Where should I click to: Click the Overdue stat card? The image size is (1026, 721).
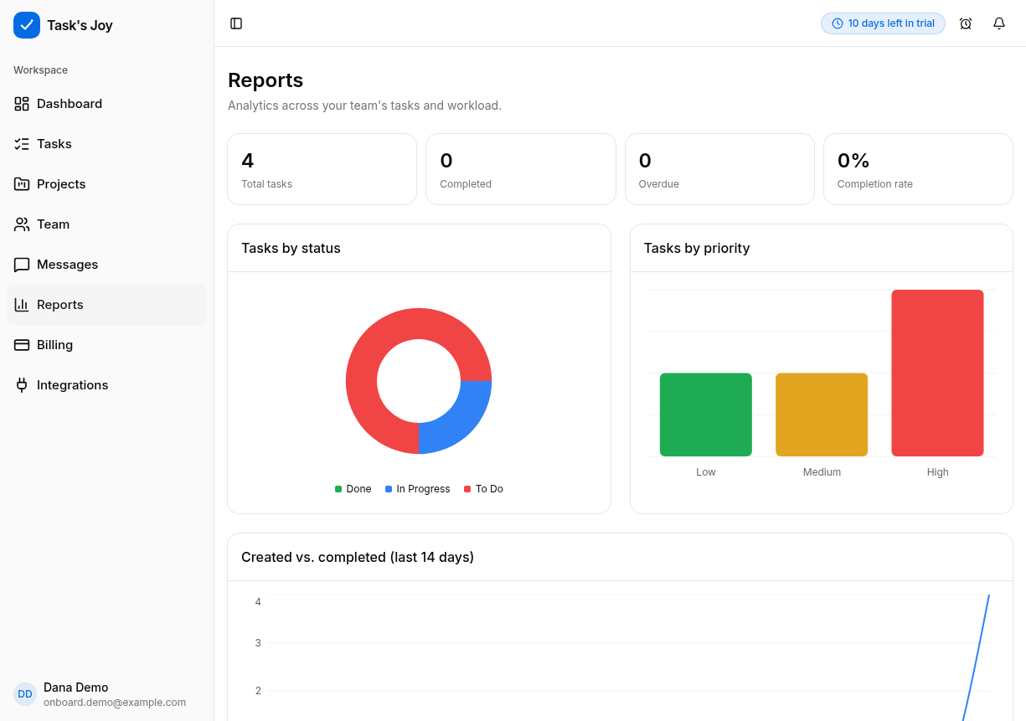tap(719, 169)
